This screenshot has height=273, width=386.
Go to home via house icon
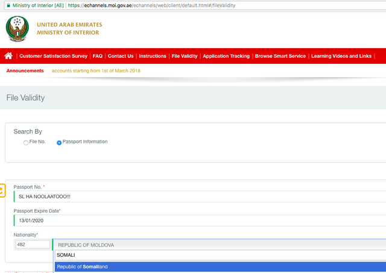(8, 56)
